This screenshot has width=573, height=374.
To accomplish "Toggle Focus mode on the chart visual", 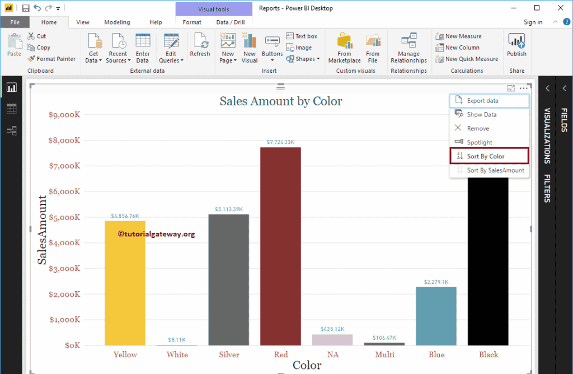I will pyautogui.click(x=511, y=88).
